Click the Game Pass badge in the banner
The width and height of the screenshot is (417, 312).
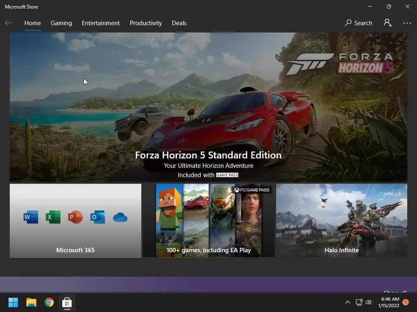(227, 175)
